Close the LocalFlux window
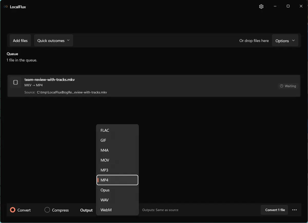308x223 pixels. click(x=301, y=6)
